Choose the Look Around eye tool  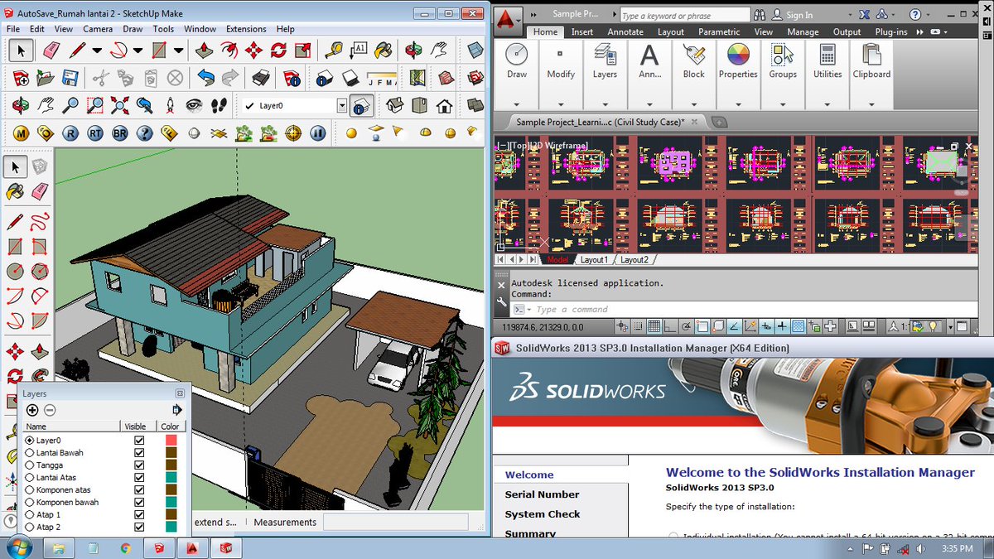click(x=195, y=106)
